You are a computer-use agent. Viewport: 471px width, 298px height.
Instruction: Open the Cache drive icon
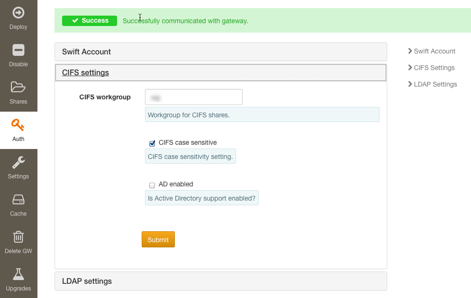point(18,200)
